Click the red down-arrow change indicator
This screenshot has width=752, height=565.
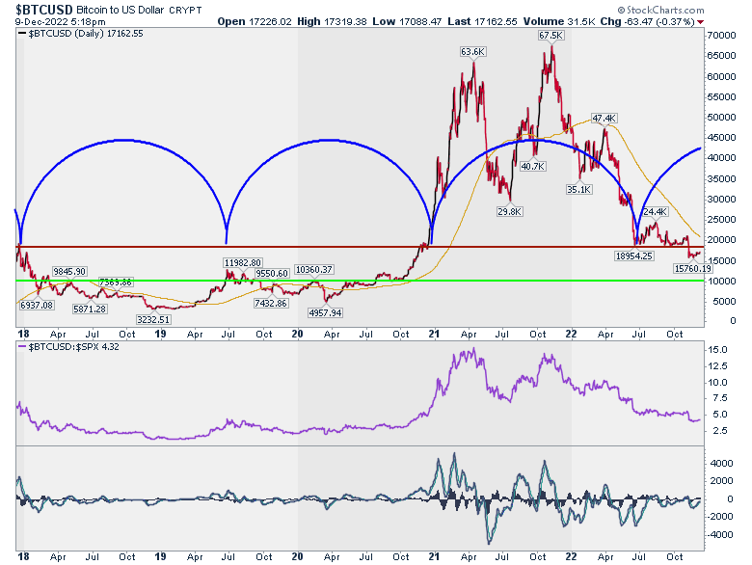(x=701, y=22)
